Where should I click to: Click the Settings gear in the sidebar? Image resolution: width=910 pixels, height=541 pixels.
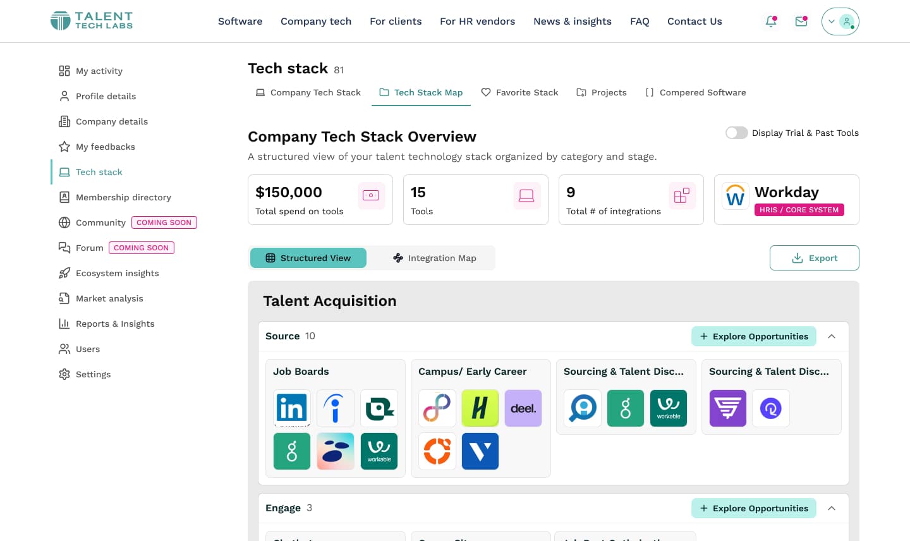click(x=93, y=374)
